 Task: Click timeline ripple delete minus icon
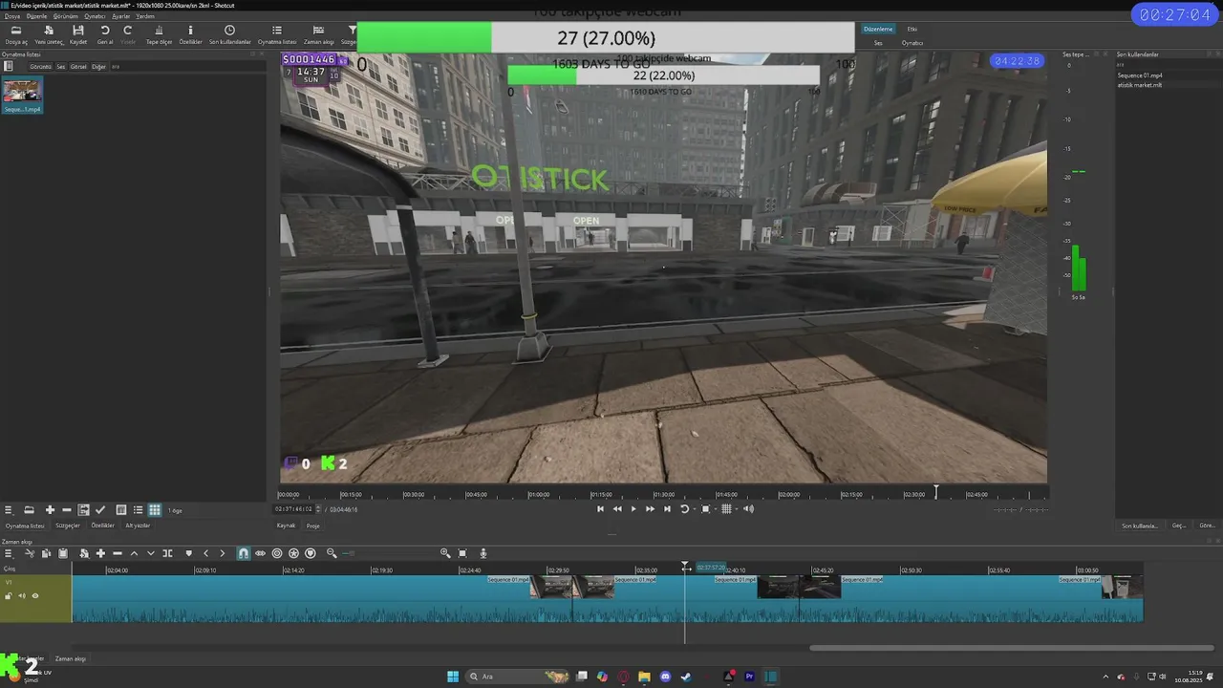(118, 553)
